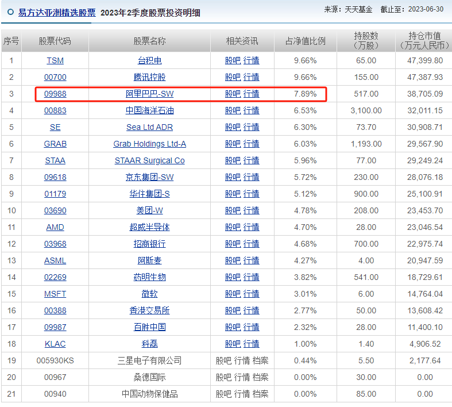
Task: Open 股吧 link in the 中国海洋石油 row
Action: pos(233,111)
